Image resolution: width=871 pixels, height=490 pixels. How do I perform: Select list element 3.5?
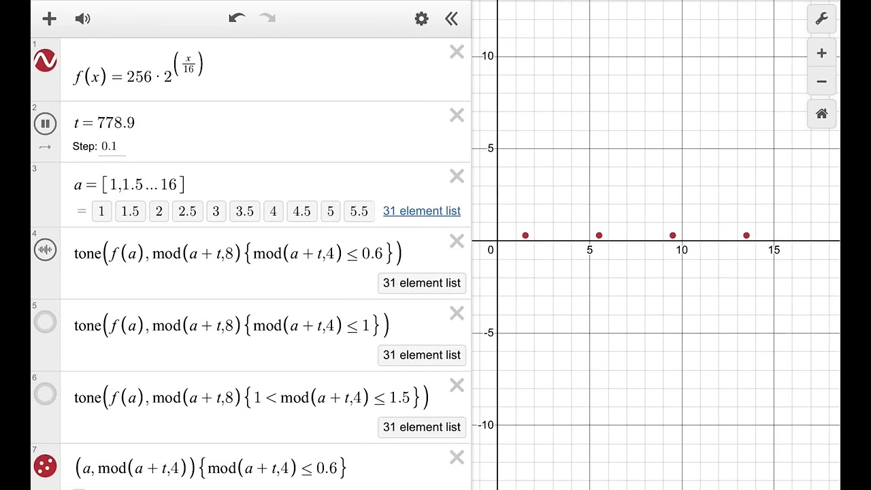tap(244, 211)
